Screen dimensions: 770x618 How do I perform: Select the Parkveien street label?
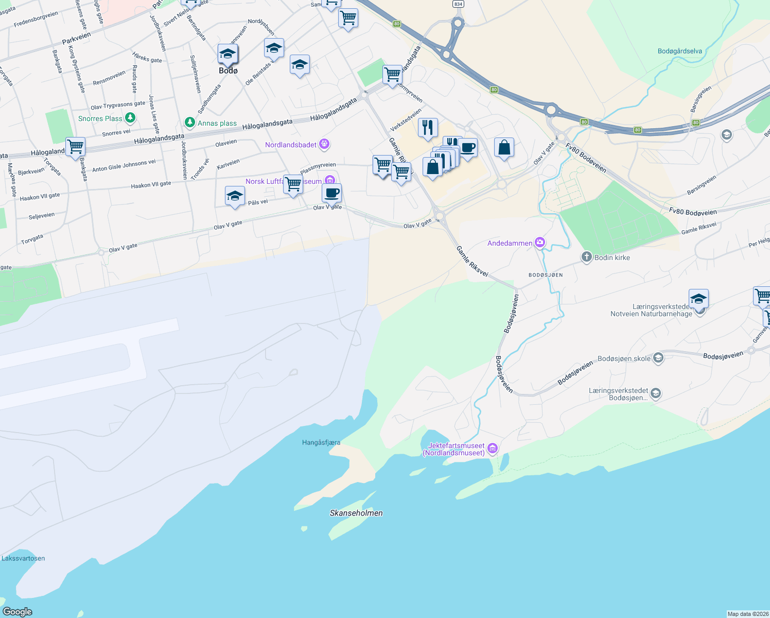tap(76, 38)
